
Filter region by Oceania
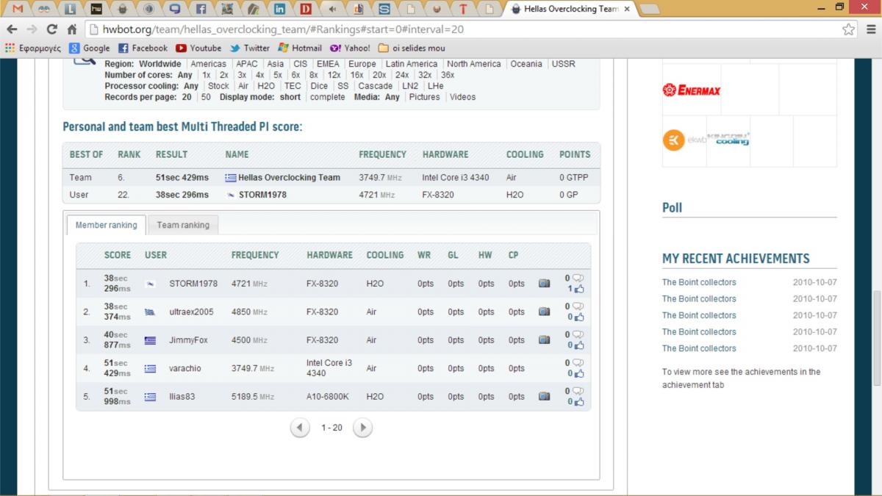pyautogui.click(x=526, y=64)
